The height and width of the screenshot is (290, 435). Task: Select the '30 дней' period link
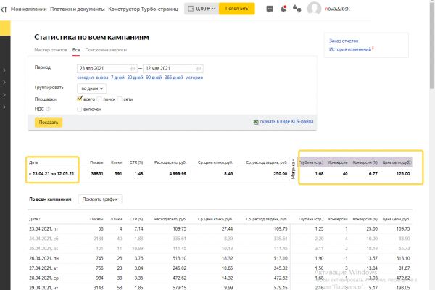(135, 78)
